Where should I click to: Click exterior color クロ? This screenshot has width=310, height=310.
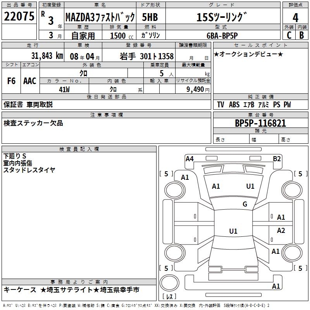(83, 73)
